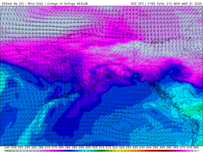Click the 355 scale number
The width and height of the screenshot is (203, 152).
[x=162, y=147]
